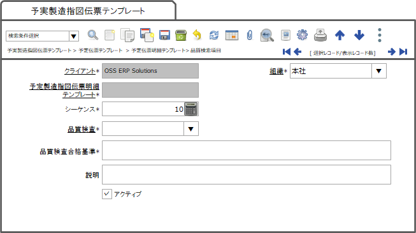Screen dimensions: 416x233
Task: Click the 品質検査合格基準 text field
Action: coord(247,150)
